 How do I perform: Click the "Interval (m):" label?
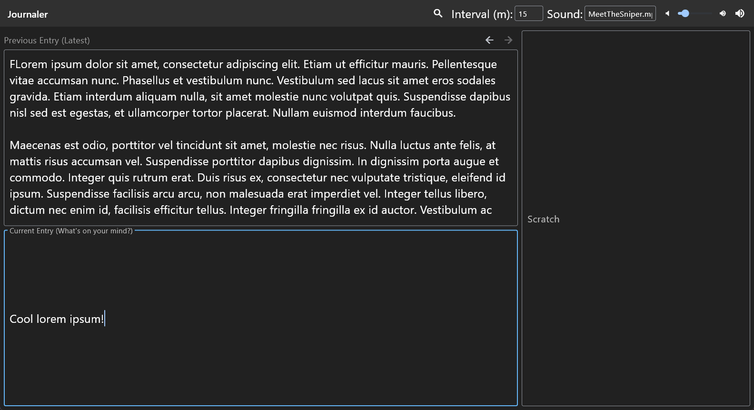click(x=481, y=14)
